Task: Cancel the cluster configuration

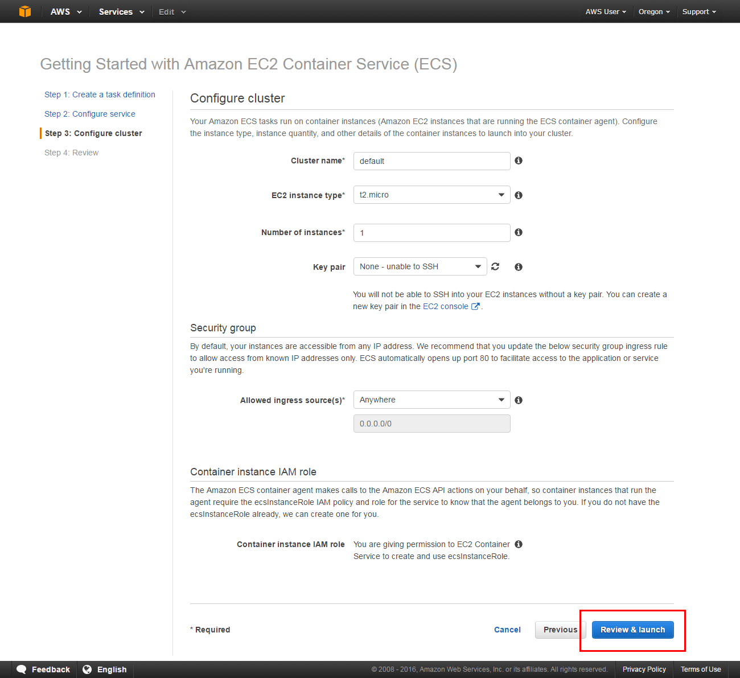Action: coord(507,630)
